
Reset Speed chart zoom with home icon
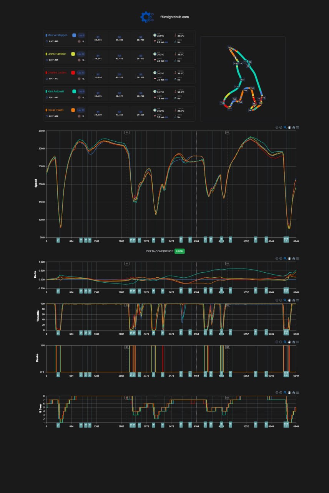293,127
